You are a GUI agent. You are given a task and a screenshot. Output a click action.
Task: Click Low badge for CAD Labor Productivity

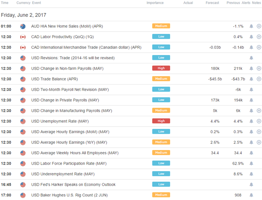(x=161, y=37)
